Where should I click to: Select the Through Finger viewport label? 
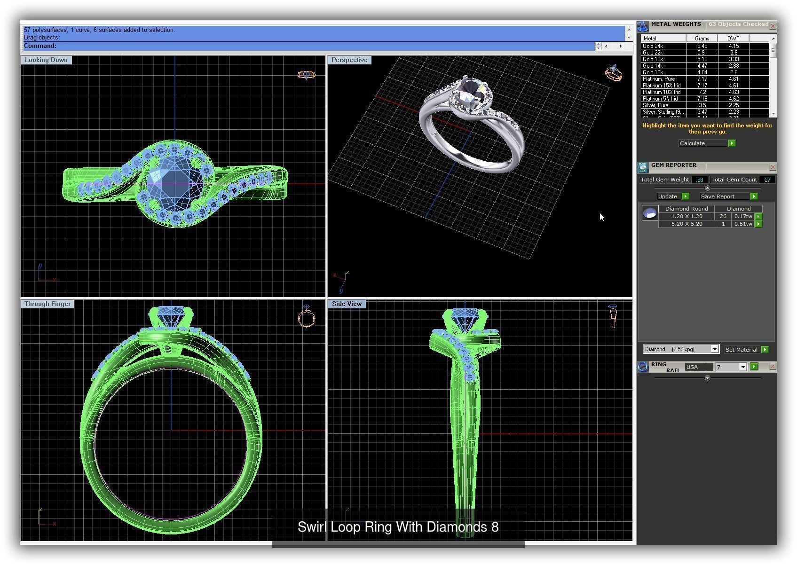pos(47,304)
